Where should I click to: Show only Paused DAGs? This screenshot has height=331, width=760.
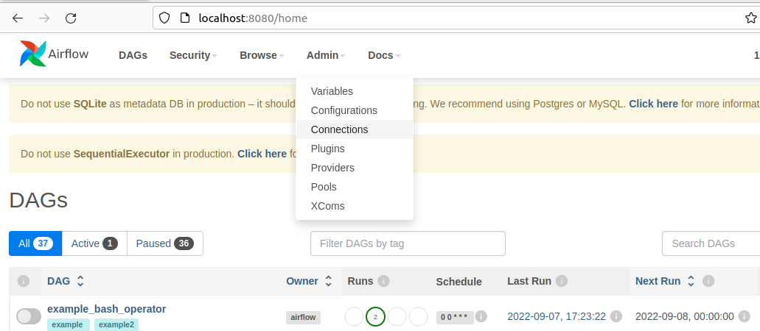(x=164, y=243)
